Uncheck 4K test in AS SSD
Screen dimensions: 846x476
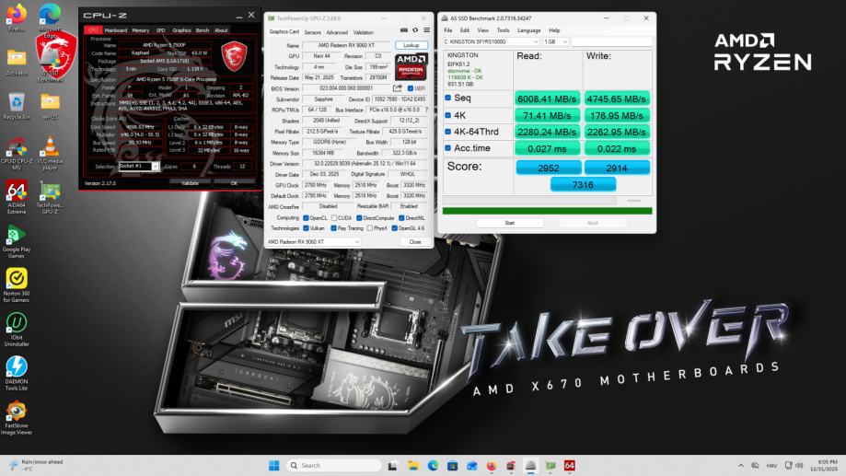coord(447,115)
